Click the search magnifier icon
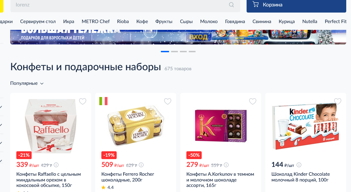Viewport: 351px width, 192px height. [232, 5]
